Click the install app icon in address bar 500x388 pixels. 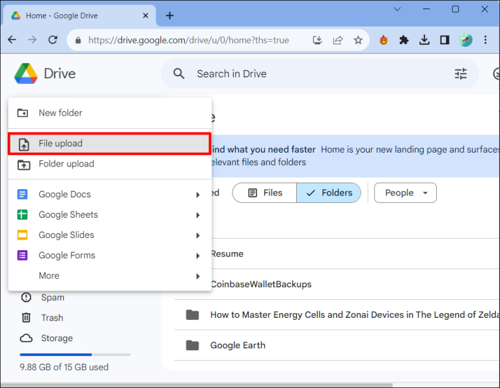[x=317, y=40]
